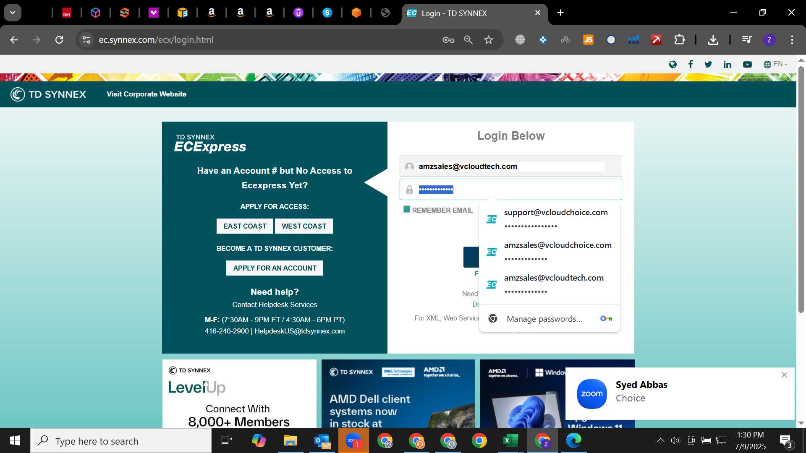806x453 pixels.
Task: Open a new browser tab with plus button
Action: click(560, 13)
